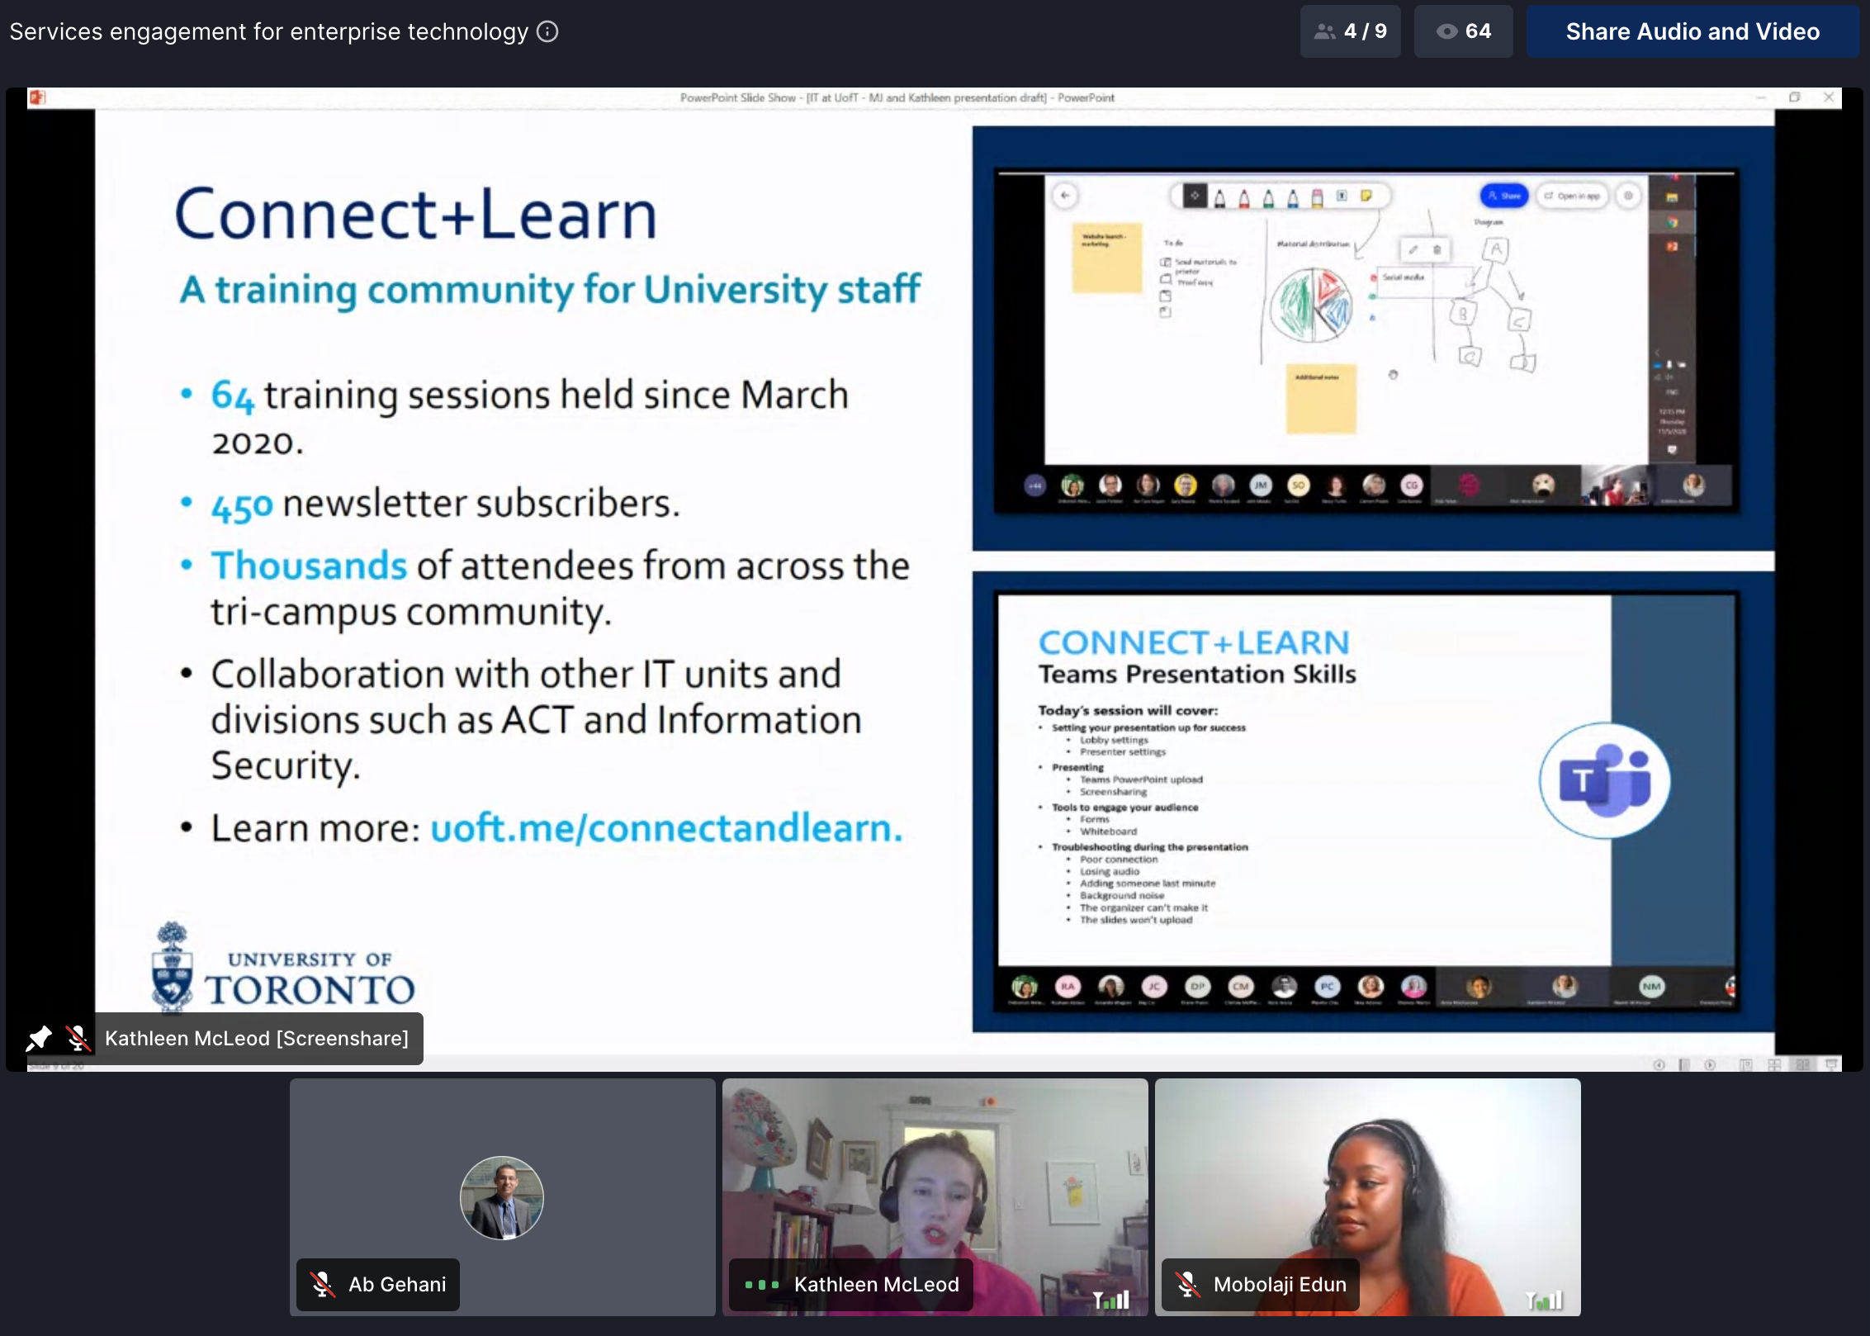Select the Ab Gehani name label
Screen dimensions: 1870x1336
pos(397,1284)
